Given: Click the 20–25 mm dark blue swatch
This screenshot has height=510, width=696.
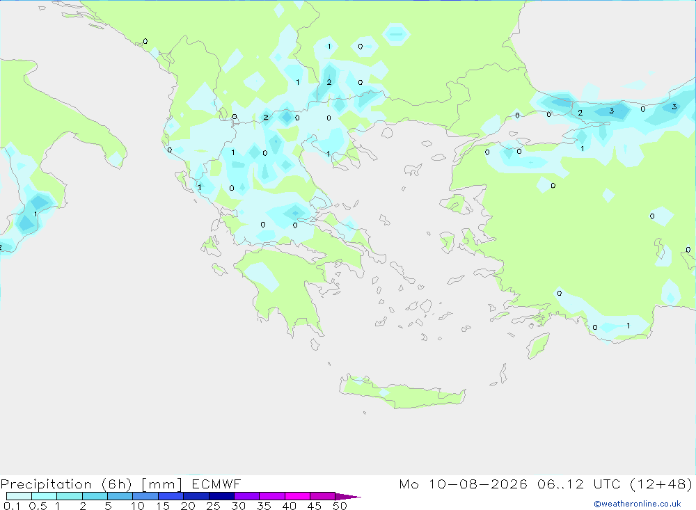Looking at the screenshot, I should pos(196,496).
